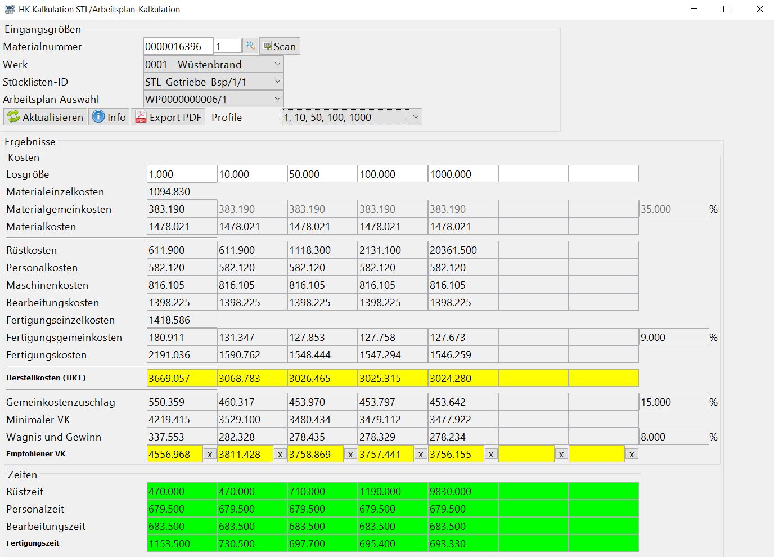Click the Wagnis und Gewinn 8.000 percent field
774x557 pixels.
[x=673, y=437]
